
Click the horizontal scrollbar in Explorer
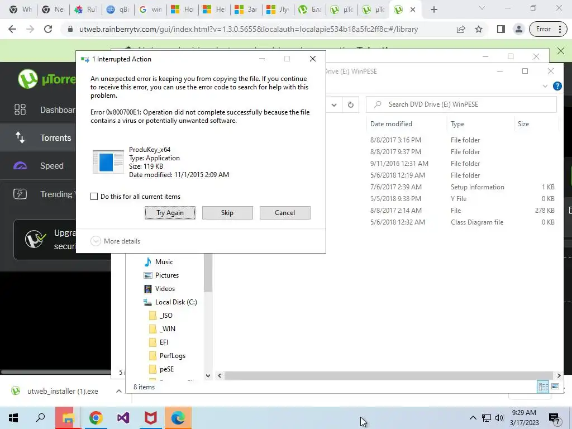coord(389,375)
